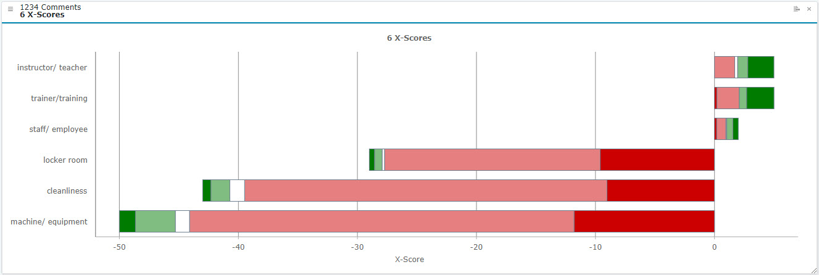Select the cleanliness category label
Image resolution: width=819 pixels, height=275 pixels.
[x=67, y=191]
